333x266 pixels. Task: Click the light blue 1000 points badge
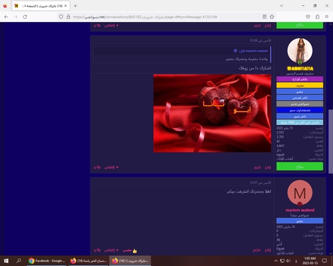click(300, 122)
